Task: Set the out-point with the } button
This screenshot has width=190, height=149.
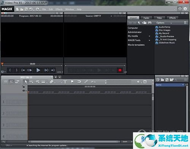Action: pos(16,70)
